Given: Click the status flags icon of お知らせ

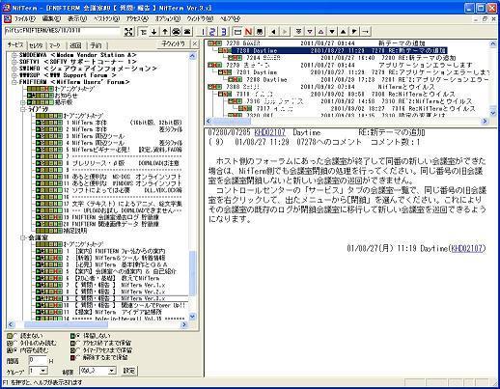Looking at the screenshot, I should click(x=41, y=96).
